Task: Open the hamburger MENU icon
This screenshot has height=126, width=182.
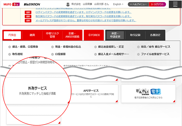Action: pos(175,4)
